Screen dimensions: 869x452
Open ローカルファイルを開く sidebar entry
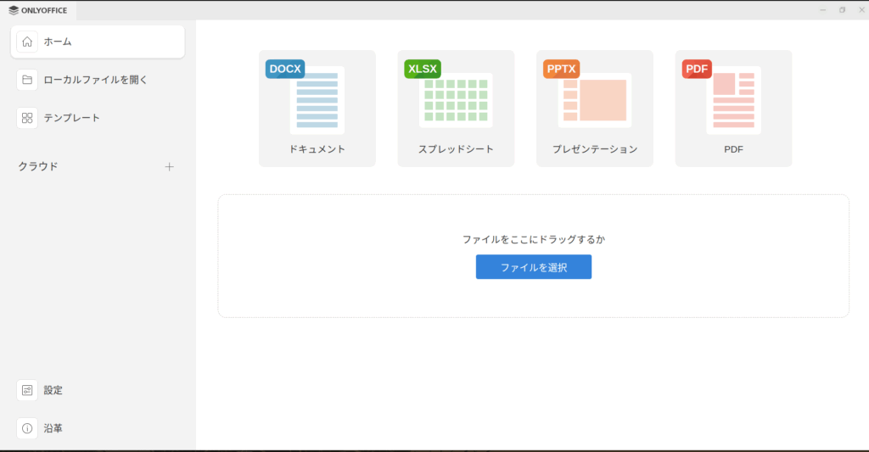coord(98,80)
